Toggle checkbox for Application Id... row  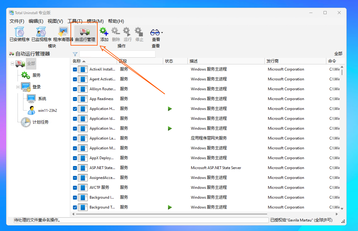click(75, 119)
